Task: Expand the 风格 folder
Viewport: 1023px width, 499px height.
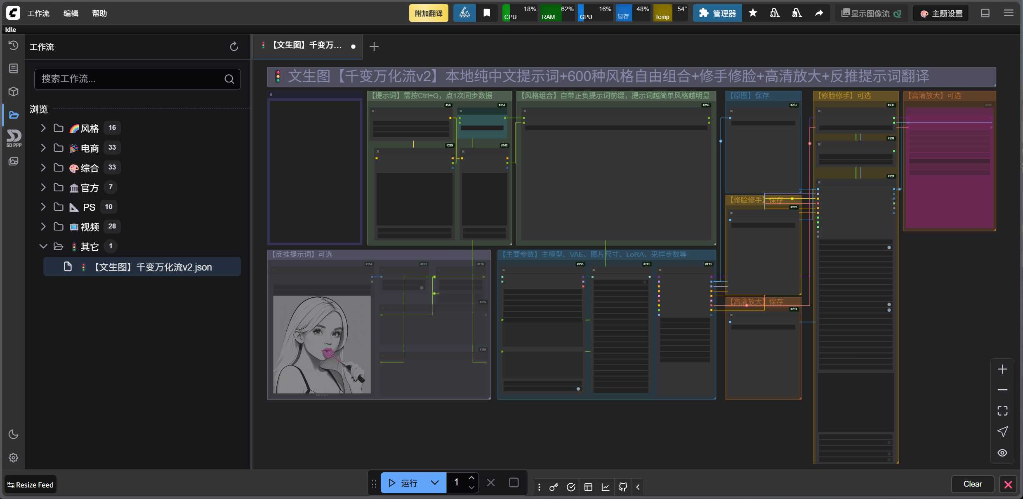Action: coord(43,128)
